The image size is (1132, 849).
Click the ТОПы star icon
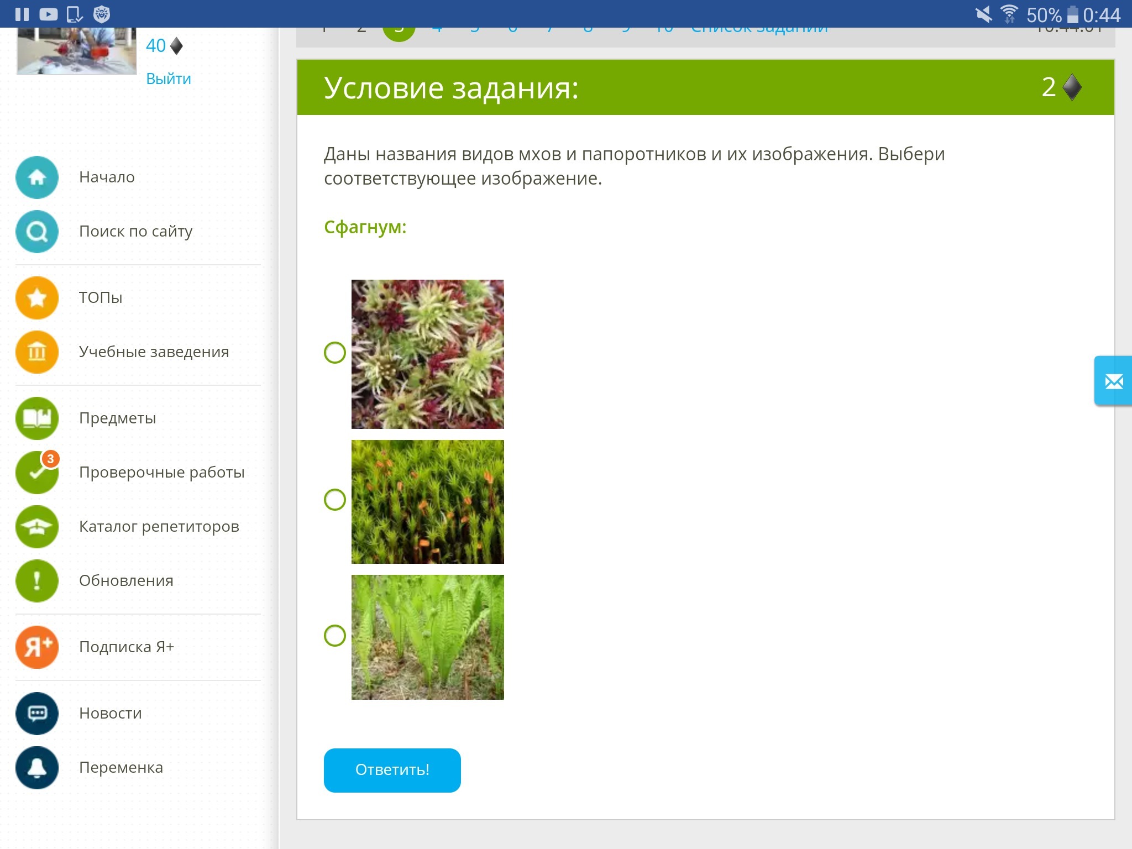tap(37, 298)
